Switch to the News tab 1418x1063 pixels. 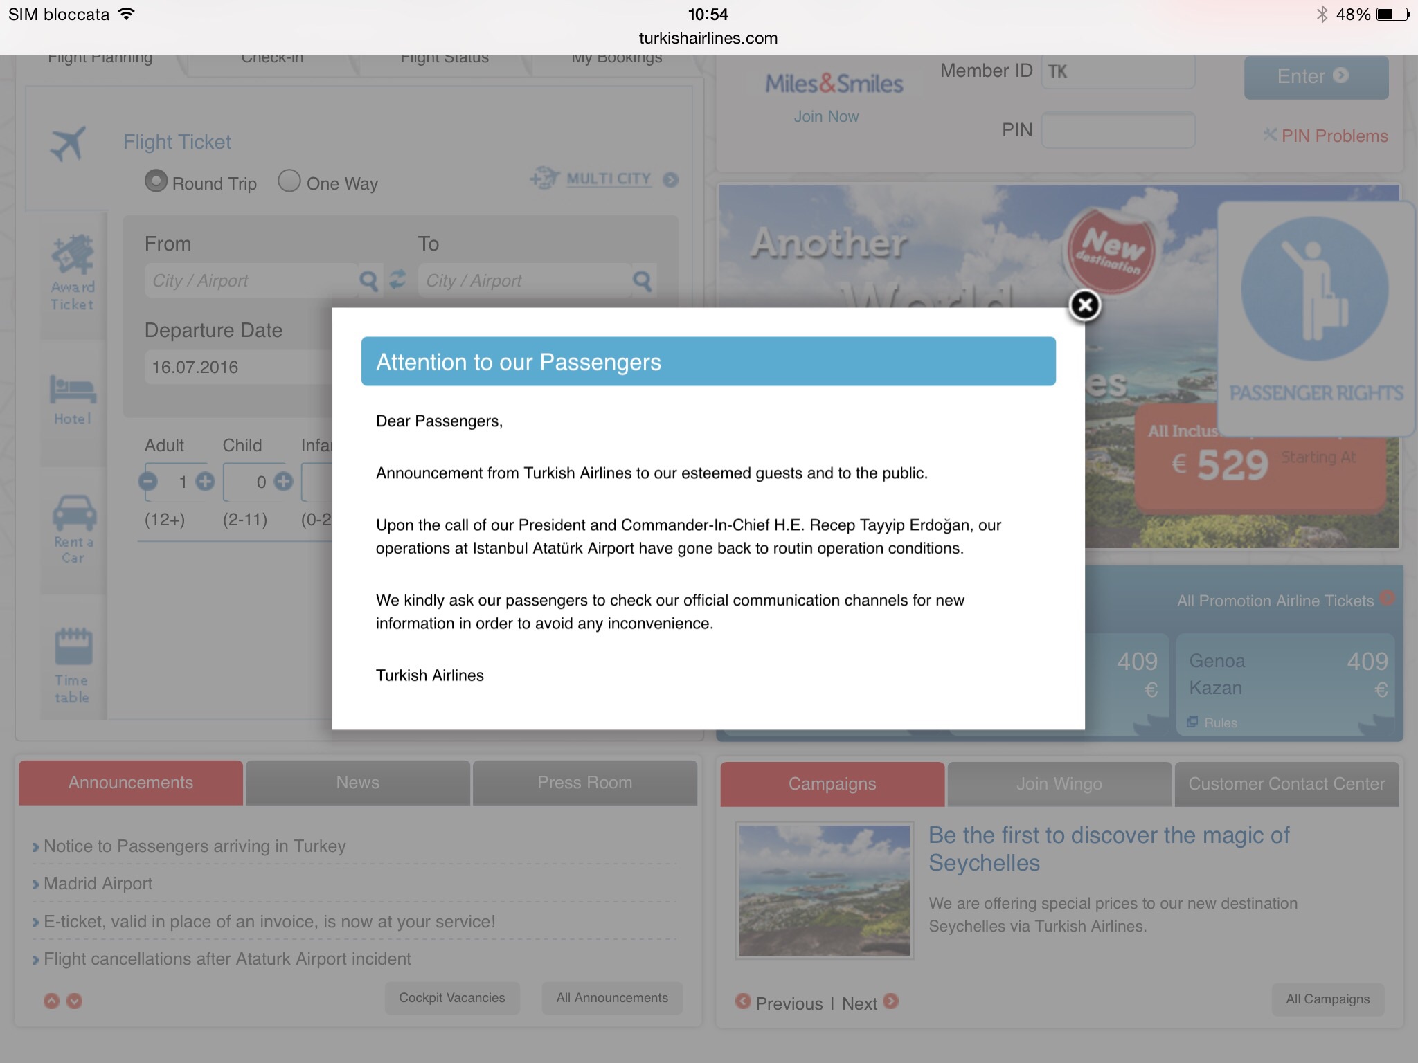(358, 783)
